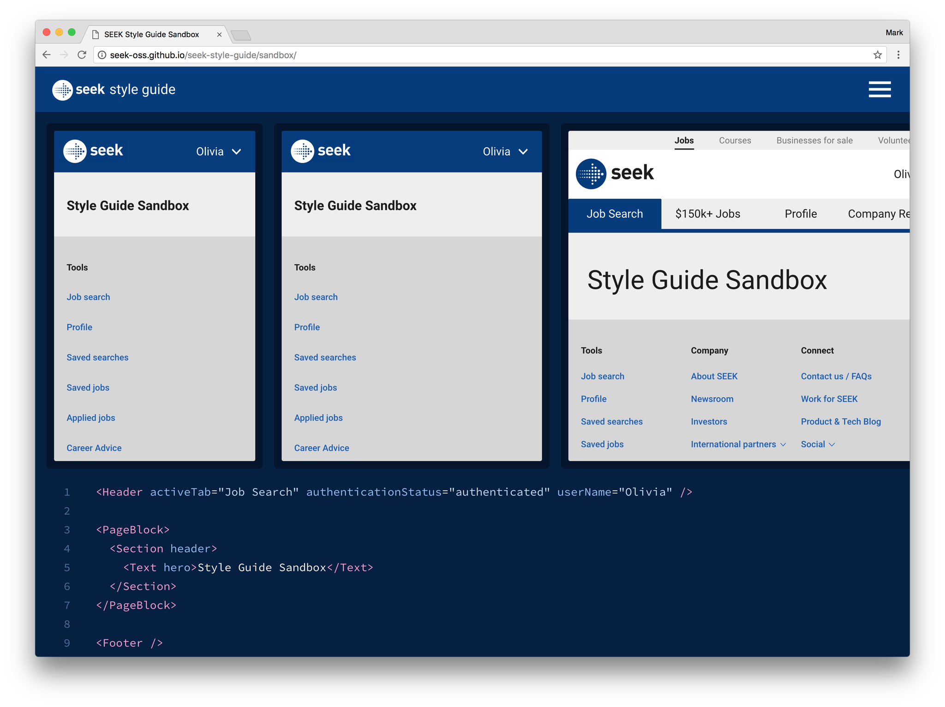Click the opening PageBlock code line
The width and height of the screenshot is (945, 707).
click(133, 530)
